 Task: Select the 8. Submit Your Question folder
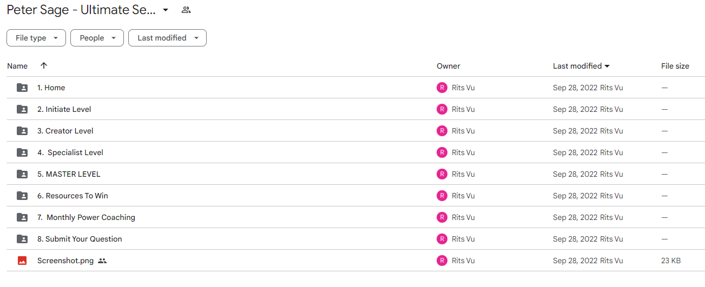80,239
